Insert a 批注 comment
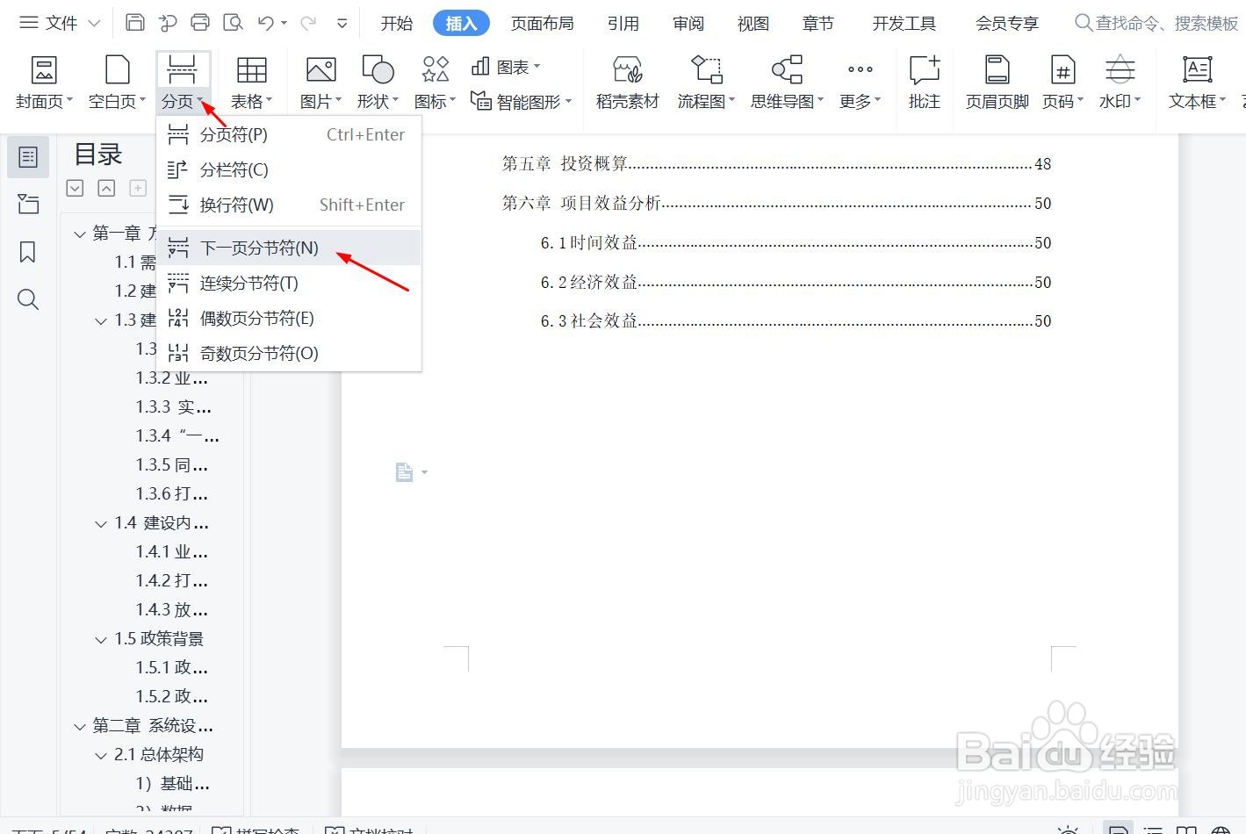The height and width of the screenshot is (834, 1246). [x=923, y=79]
